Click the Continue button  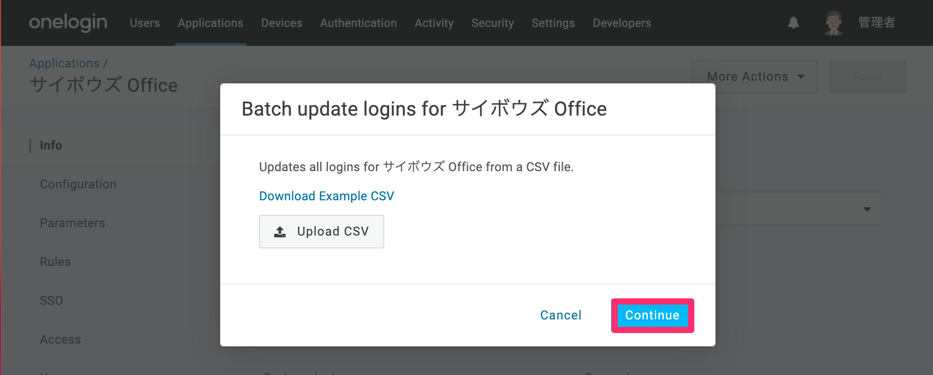[x=653, y=315]
